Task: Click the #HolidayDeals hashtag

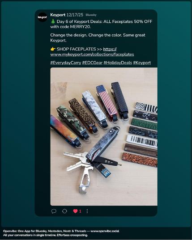Action: click(x=118, y=63)
